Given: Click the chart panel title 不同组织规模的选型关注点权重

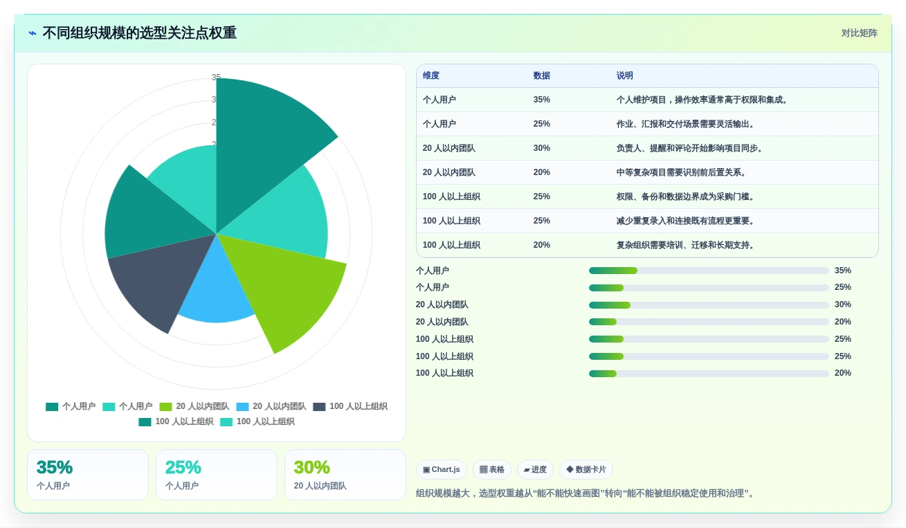Looking at the screenshot, I should [140, 33].
